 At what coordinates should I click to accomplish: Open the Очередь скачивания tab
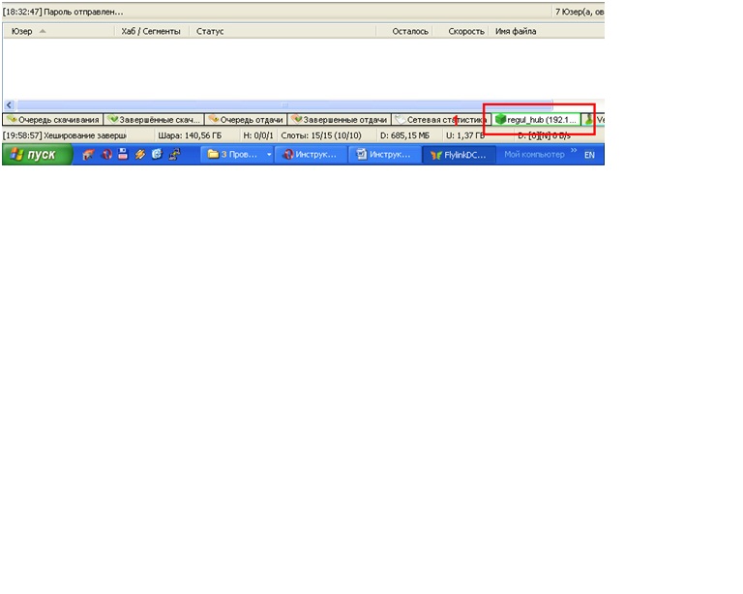click(x=53, y=120)
